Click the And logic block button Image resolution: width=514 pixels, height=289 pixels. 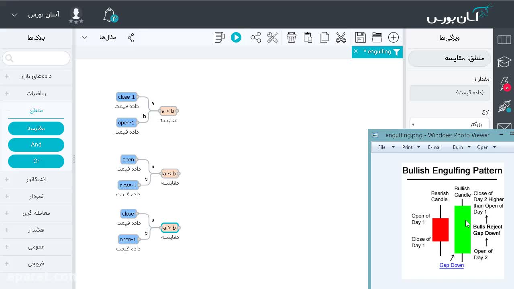(x=36, y=144)
